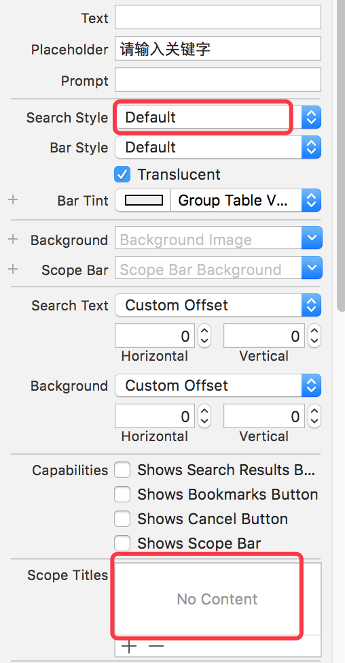This screenshot has height=663, width=345.
Task: Click the Prompt text field
Action: (x=218, y=80)
